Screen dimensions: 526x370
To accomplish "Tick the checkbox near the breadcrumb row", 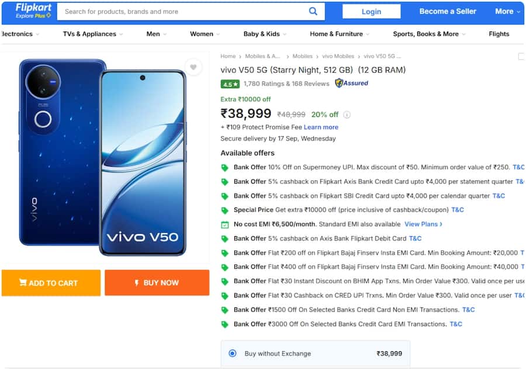I will (521, 57).
